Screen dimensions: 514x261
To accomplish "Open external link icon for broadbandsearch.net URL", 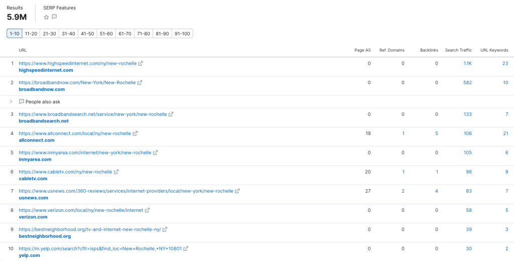I will pos(171,114).
